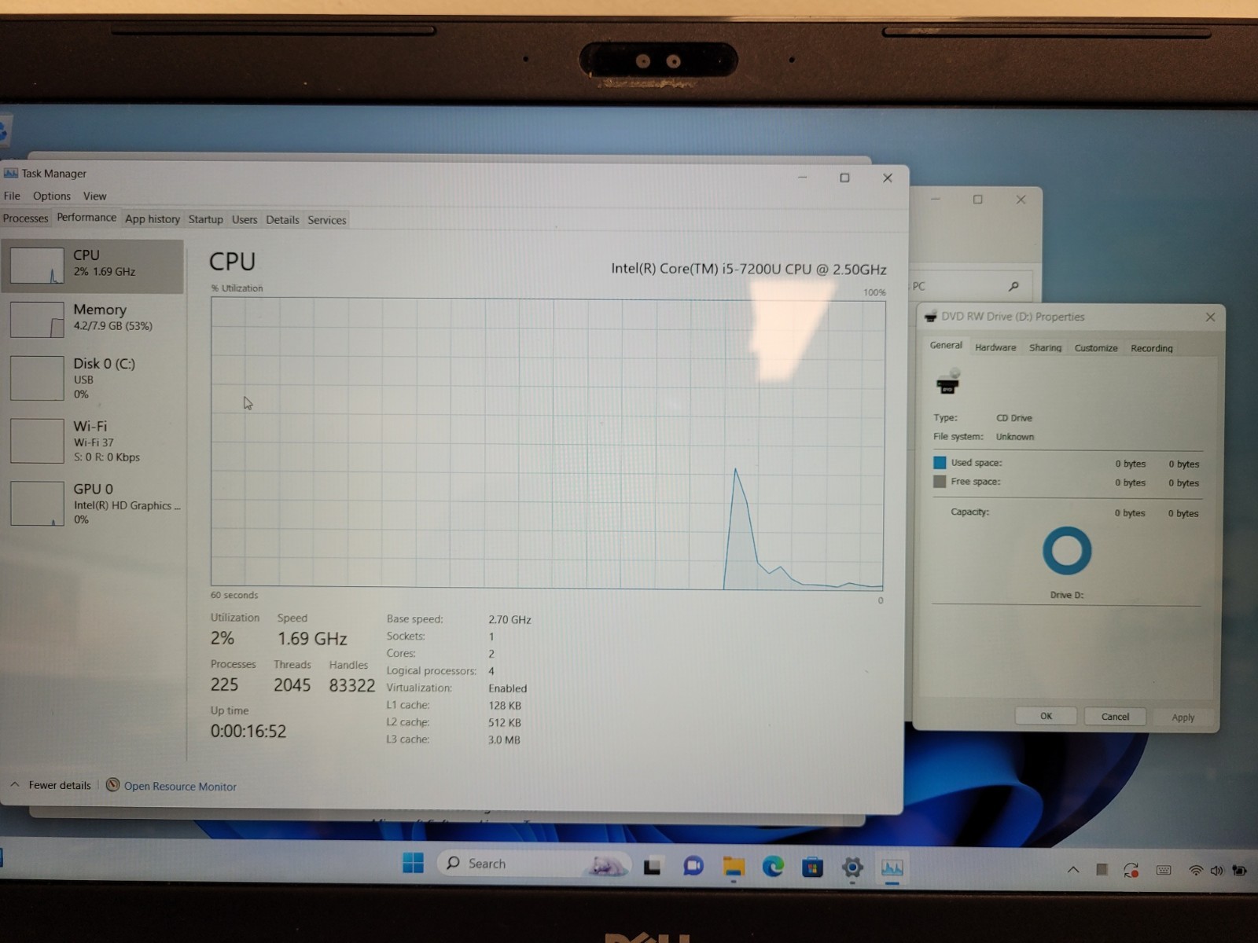Click the Threads value 2045
The height and width of the screenshot is (943, 1258).
pyautogui.click(x=292, y=685)
